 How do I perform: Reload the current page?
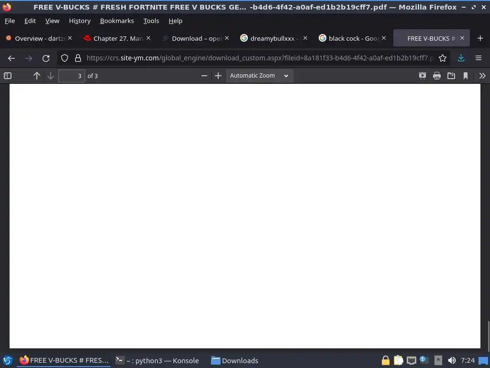pyautogui.click(x=46, y=58)
